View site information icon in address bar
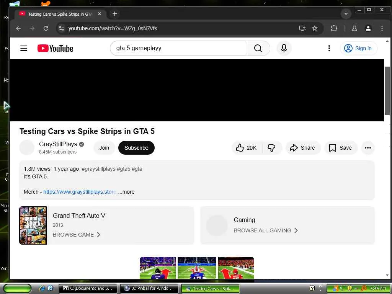 tap(62, 28)
